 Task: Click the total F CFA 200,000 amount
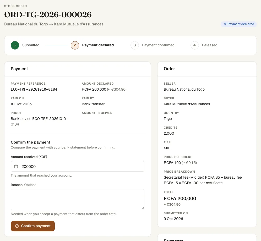coord(180,198)
